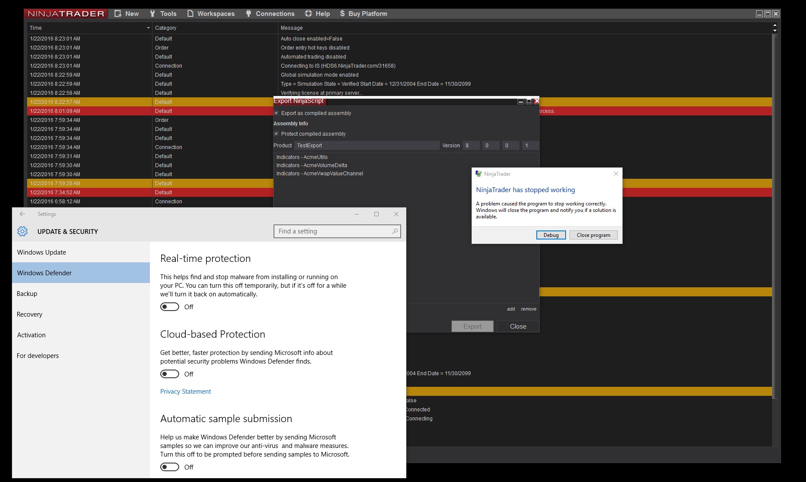Select Indicators - AcmeUtils in export list

pyautogui.click(x=302, y=157)
